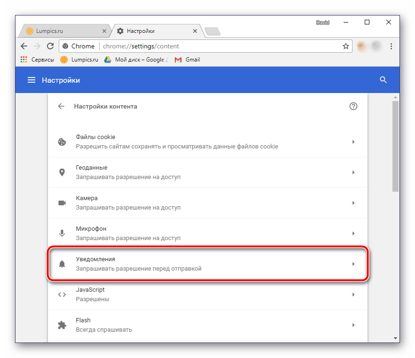Screen dimensions: 415x358
Task: Open the Chrome three-dot menu
Action: 391,47
